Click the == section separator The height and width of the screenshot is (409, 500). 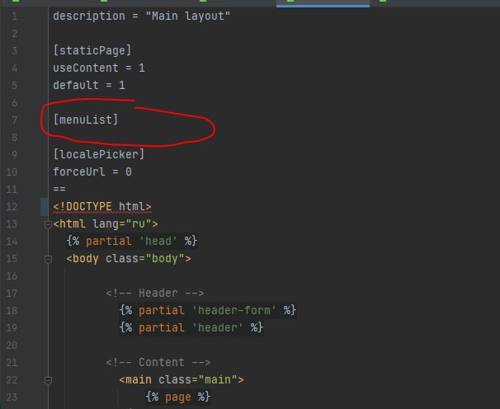[x=59, y=189]
